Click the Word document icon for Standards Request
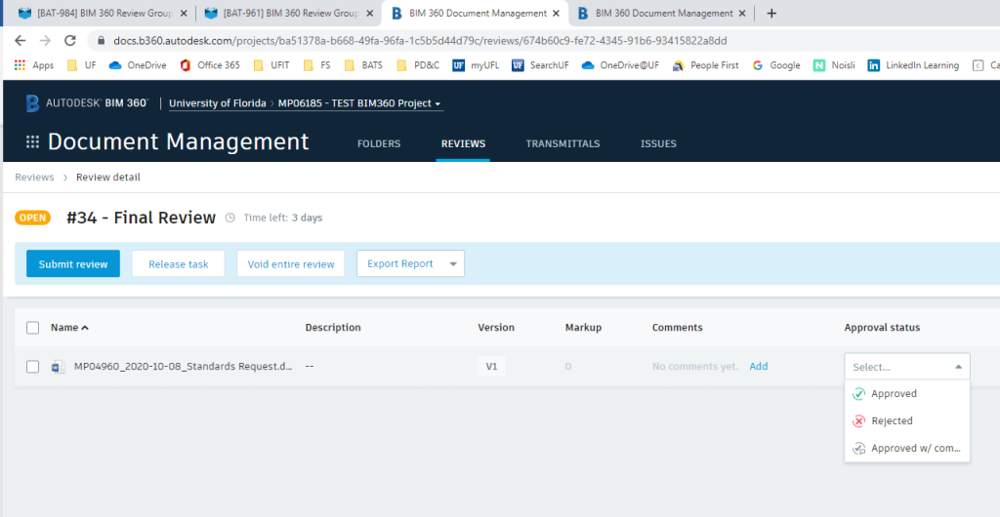Viewport: 1000px width, 517px height. tap(58, 367)
